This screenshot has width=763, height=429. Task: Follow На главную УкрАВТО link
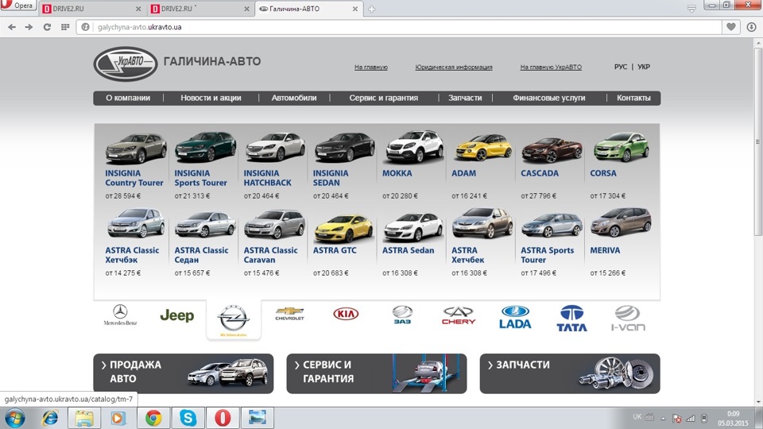tap(551, 67)
